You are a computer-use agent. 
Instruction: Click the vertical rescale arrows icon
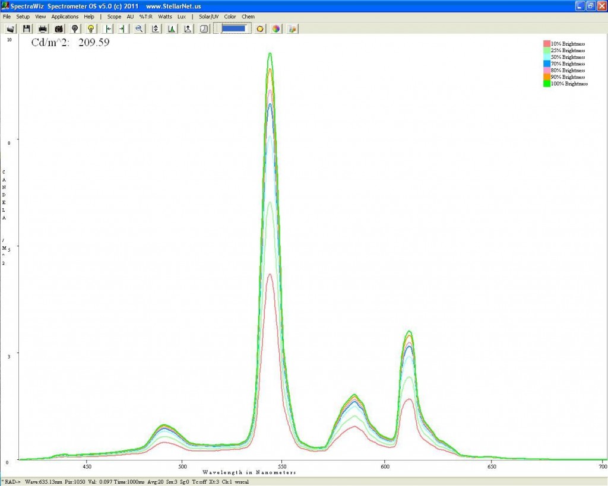tap(156, 28)
